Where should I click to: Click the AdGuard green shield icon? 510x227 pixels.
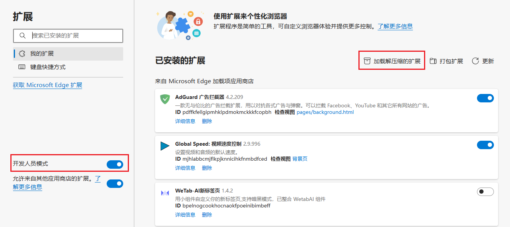[165, 99]
